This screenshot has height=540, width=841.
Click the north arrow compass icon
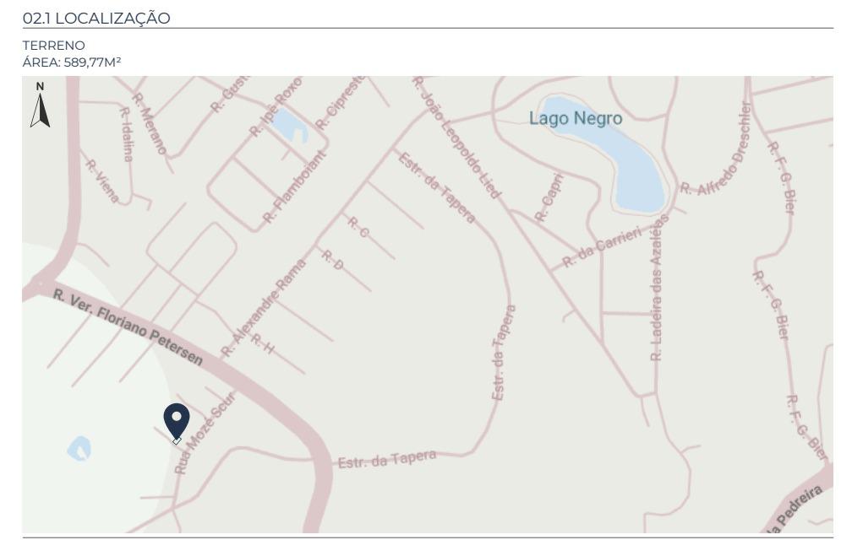(40, 105)
